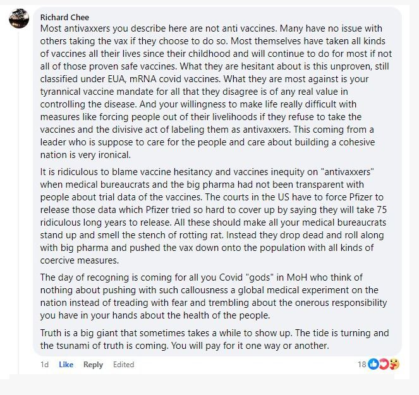Show the 18 reactions count list

point(362,364)
